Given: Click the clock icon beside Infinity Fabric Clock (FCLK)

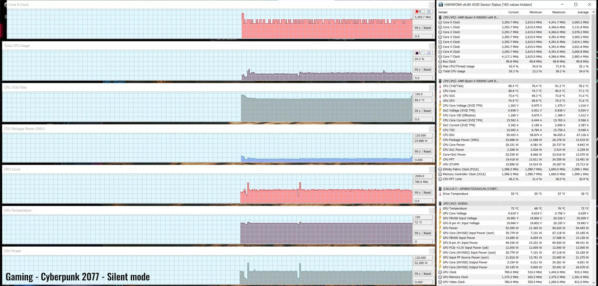Looking at the screenshot, I should point(440,169).
